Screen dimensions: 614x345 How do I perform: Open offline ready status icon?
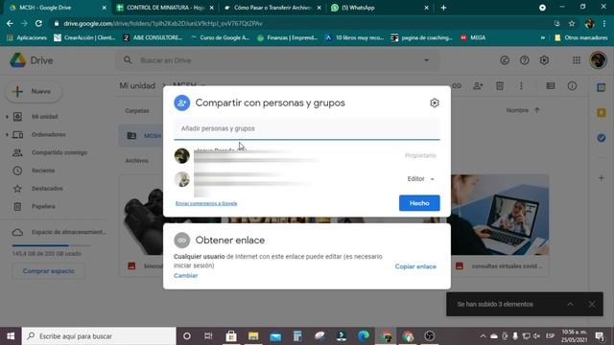pos(505,60)
